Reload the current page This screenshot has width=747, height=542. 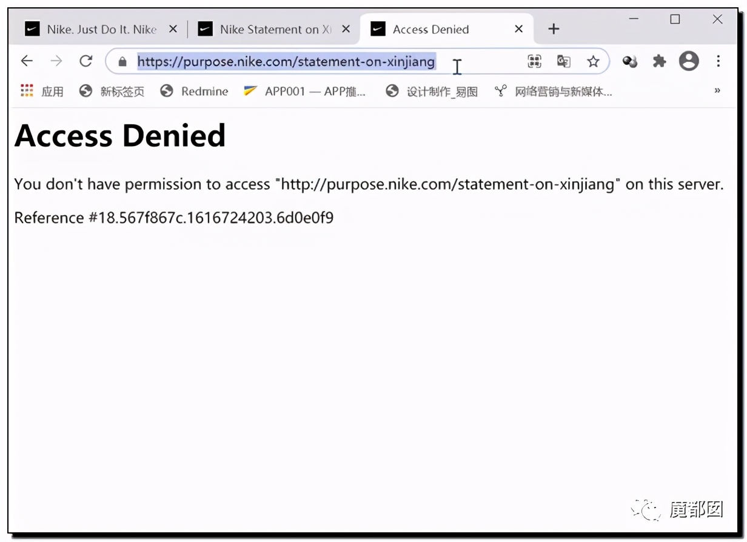(x=86, y=61)
